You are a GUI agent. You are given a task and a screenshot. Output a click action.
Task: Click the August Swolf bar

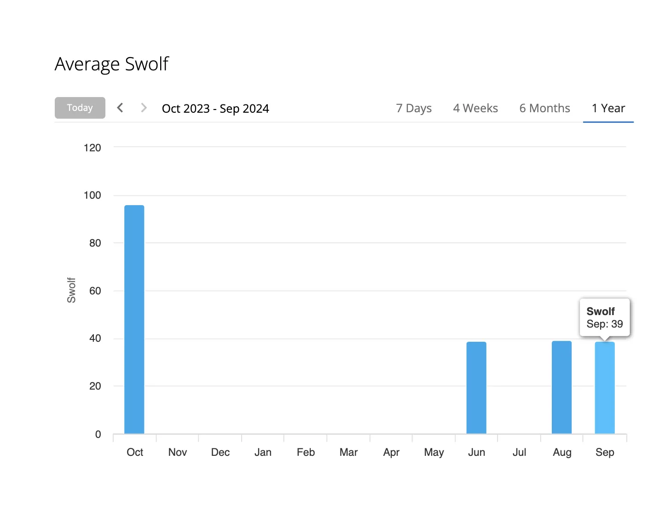[561, 387]
